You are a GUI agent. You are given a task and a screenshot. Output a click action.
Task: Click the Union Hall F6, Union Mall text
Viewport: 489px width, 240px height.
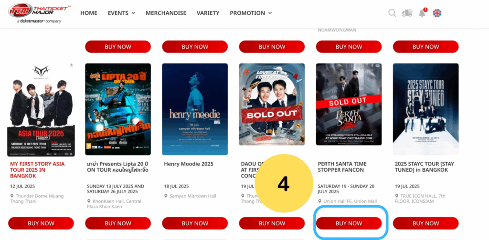coord(350,201)
